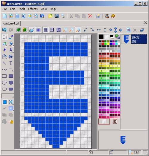
Task: Choose the Pencil tool
Action: (4, 50)
